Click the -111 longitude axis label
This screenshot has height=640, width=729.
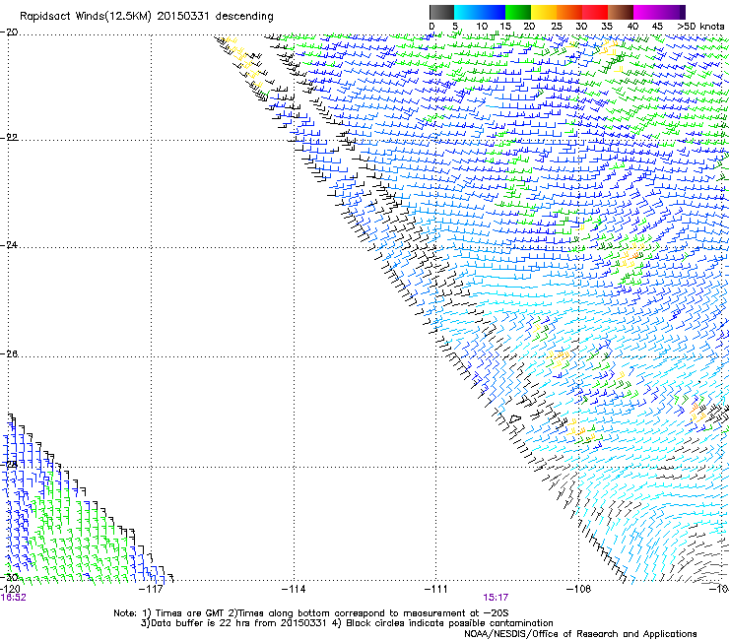click(x=436, y=589)
